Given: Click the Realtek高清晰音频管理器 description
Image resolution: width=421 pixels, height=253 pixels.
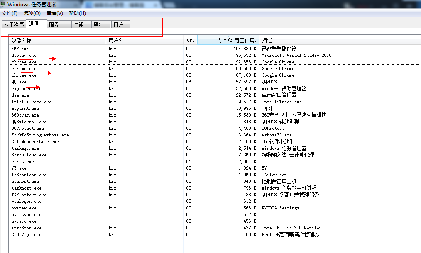Looking at the screenshot, I should 291,234.
